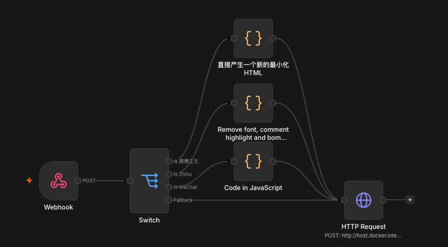Click the Is WeChat label text

coord(185,187)
